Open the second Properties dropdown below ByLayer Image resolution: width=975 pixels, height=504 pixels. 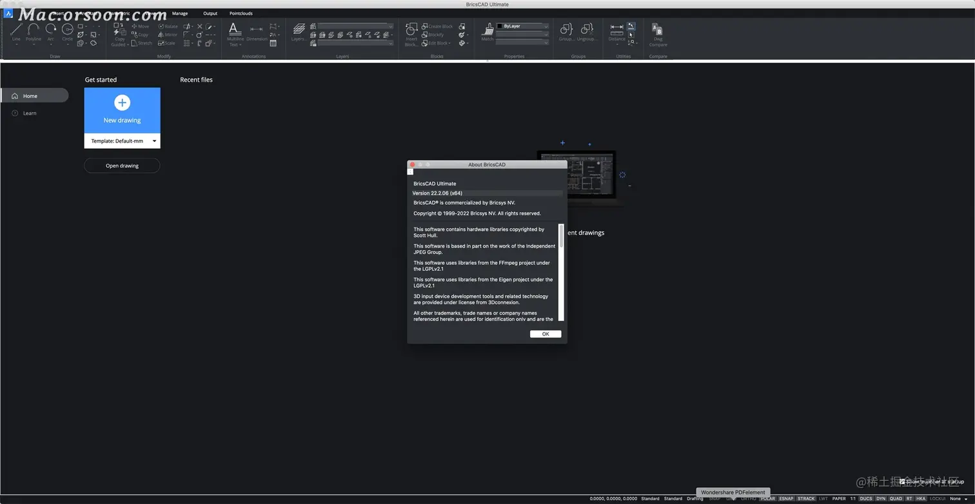point(522,35)
